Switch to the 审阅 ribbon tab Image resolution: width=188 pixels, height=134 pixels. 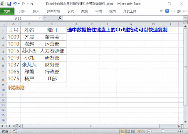point(99,11)
